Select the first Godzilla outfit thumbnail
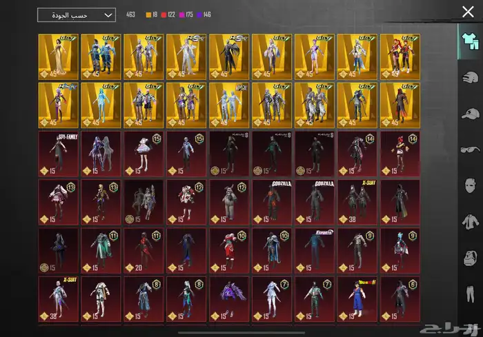Viewport: 483px width, 337px height. click(273, 201)
